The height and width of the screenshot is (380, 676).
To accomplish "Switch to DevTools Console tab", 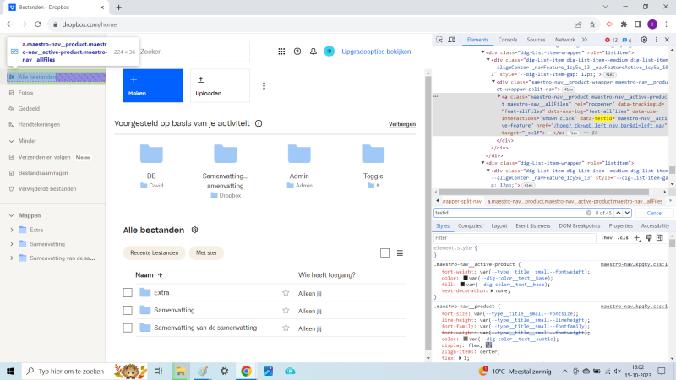I will click(x=508, y=40).
